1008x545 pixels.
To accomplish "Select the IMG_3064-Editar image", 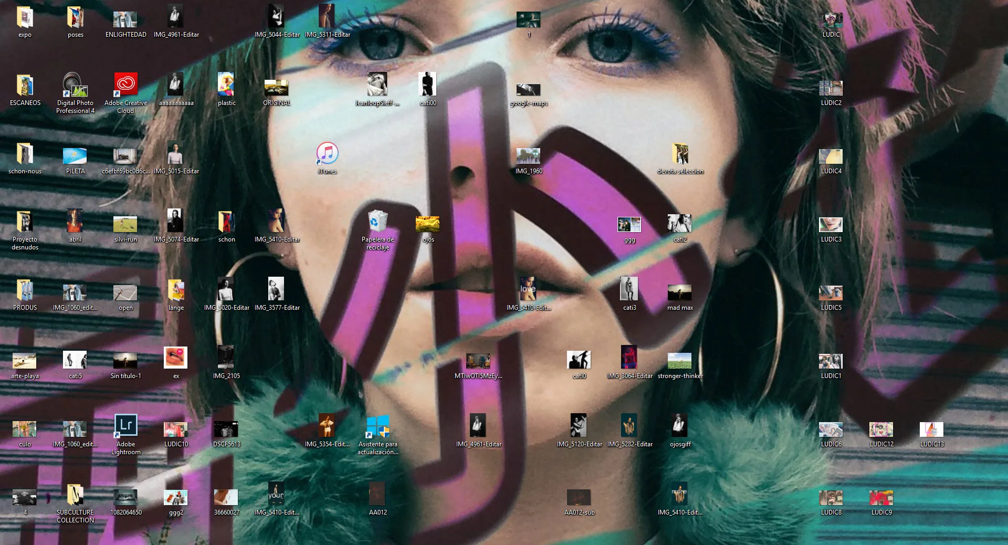I will 629,357.
